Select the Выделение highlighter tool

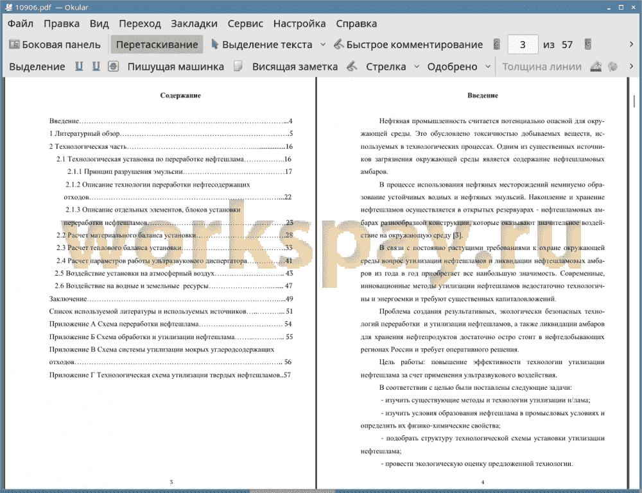[37, 67]
